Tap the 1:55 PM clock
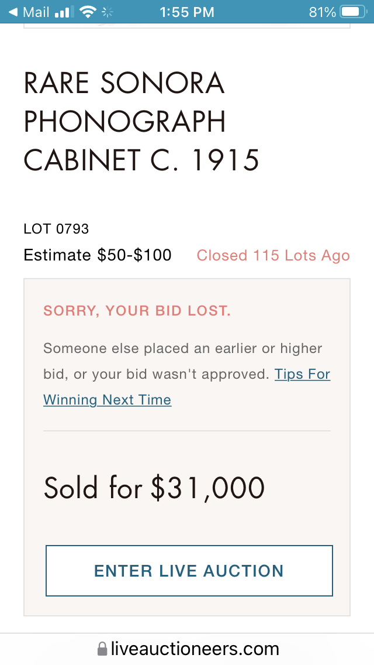374x665 pixels. click(187, 12)
